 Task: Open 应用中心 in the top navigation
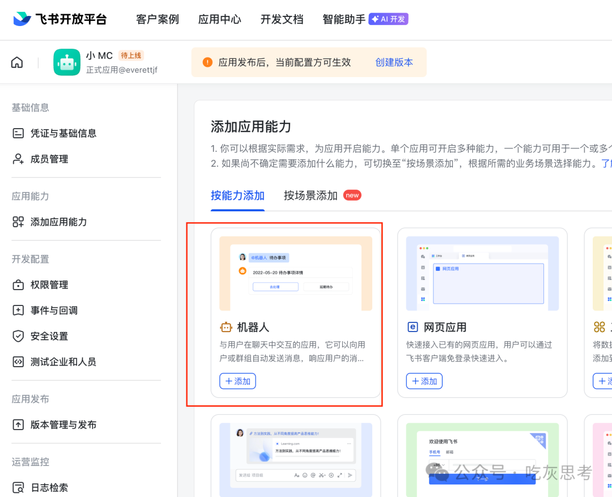coord(219,19)
